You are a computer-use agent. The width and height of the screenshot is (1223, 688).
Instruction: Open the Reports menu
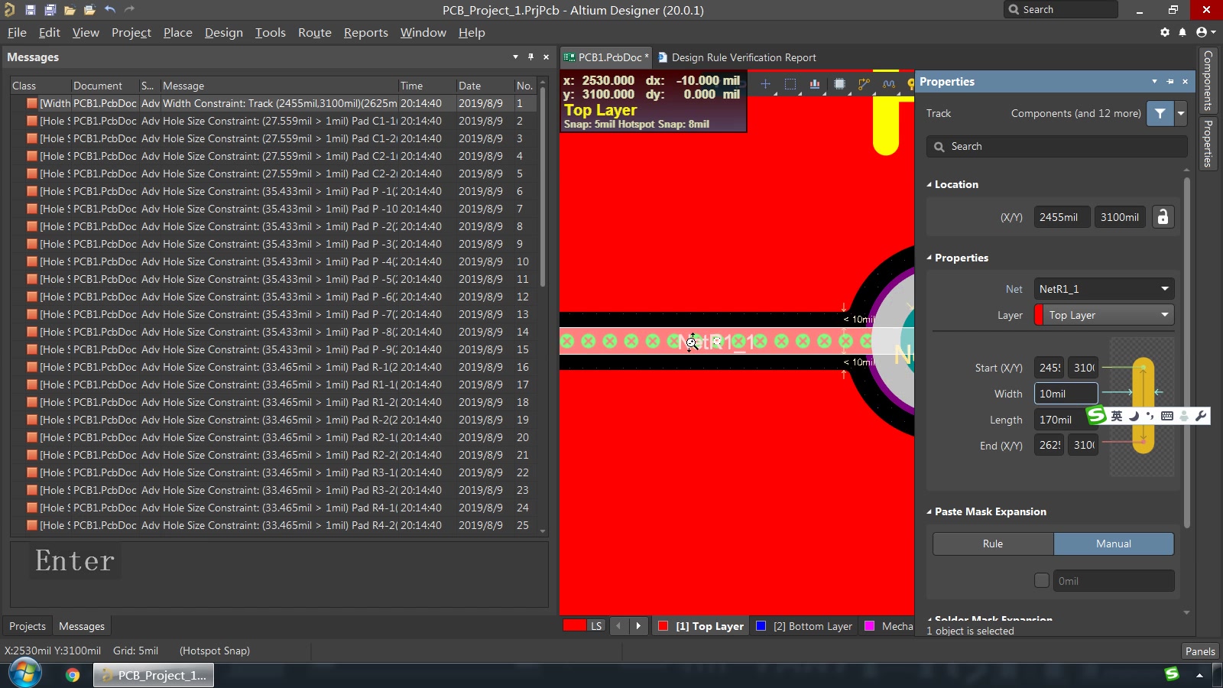[366, 32]
